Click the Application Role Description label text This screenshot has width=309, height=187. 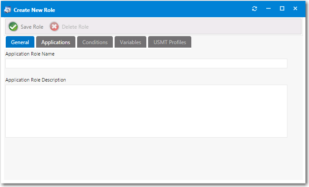36,80
